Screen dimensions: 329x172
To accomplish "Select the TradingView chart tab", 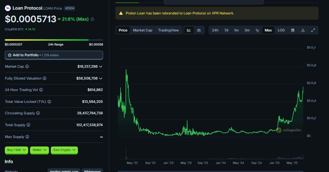I will pos(168,30).
